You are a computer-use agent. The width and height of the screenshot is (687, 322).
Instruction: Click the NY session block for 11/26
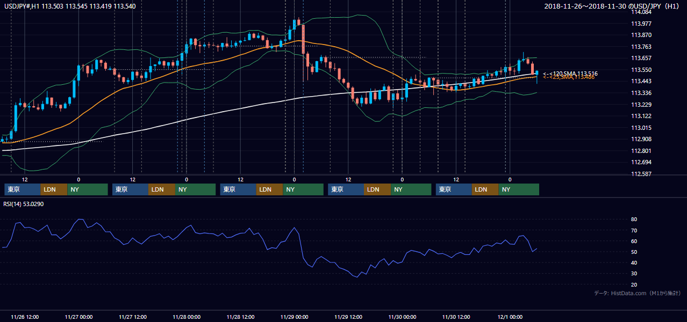point(88,189)
